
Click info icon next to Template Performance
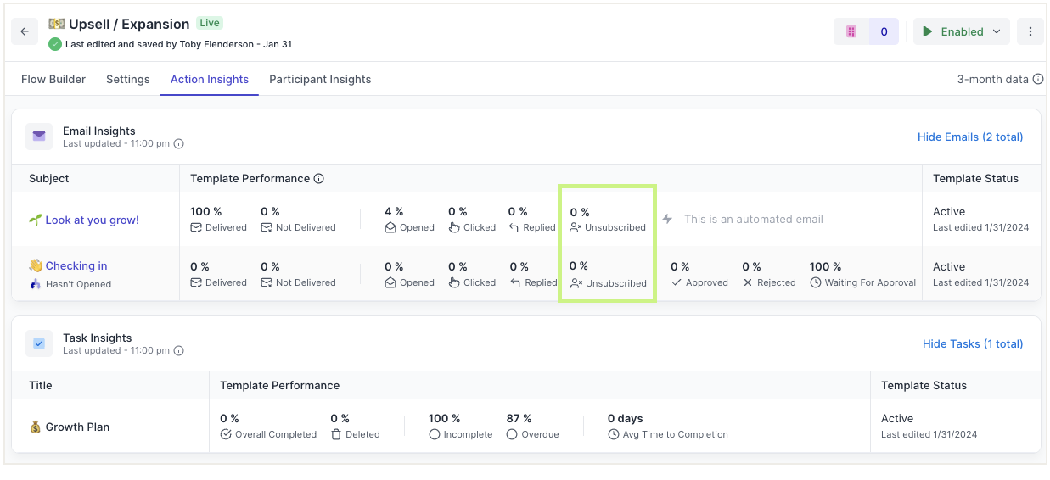pyautogui.click(x=319, y=179)
